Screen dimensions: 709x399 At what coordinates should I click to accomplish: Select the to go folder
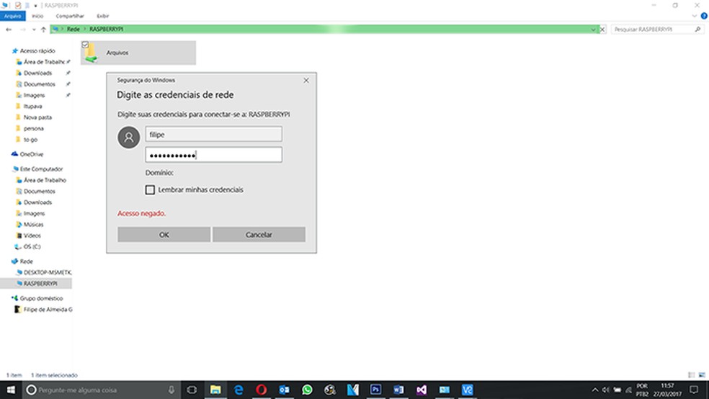pos(30,140)
